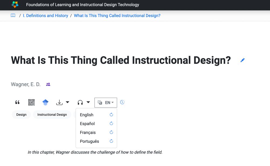Viewport: 270px width, 166px height.
Task: Choose Português in the language list
Action: pyautogui.click(x=89, y=141)
